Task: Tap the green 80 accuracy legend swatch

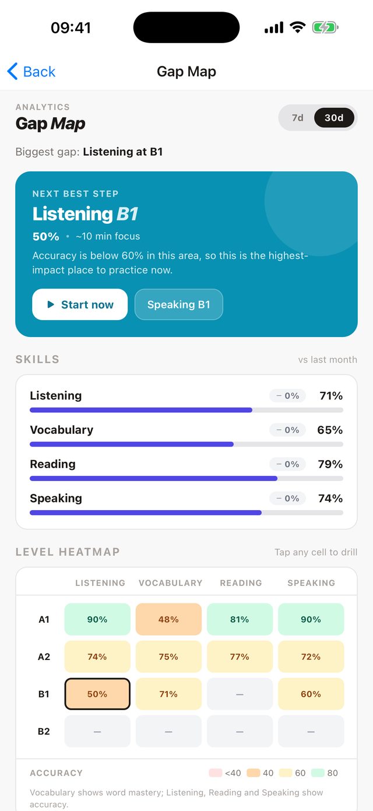Action: click(x=318, y=773)
